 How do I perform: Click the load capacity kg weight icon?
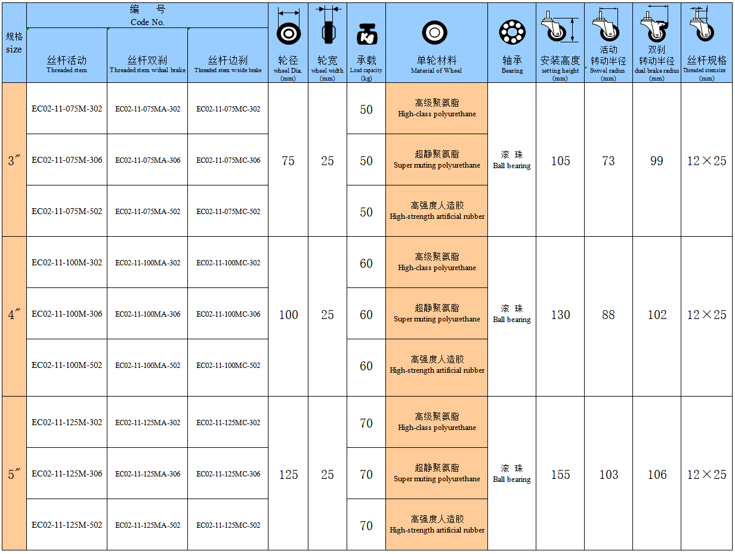(366, 34)
